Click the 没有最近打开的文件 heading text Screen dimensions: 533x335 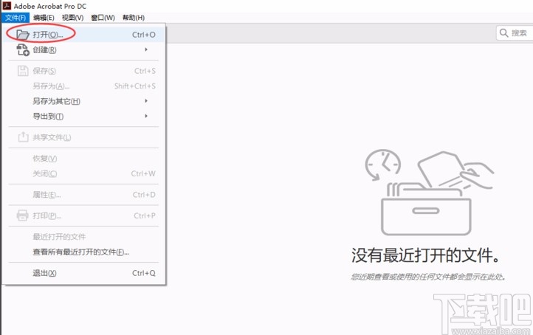coord(426,255)
